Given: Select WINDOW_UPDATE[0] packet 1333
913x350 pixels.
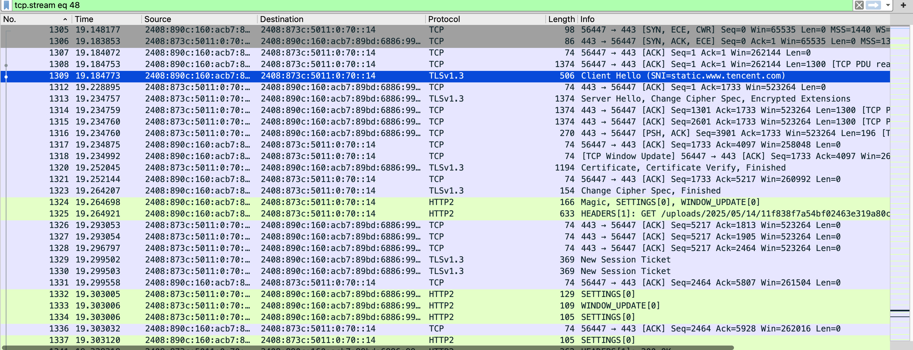Looking at the screenshot, I should click(x=445, y=306).
